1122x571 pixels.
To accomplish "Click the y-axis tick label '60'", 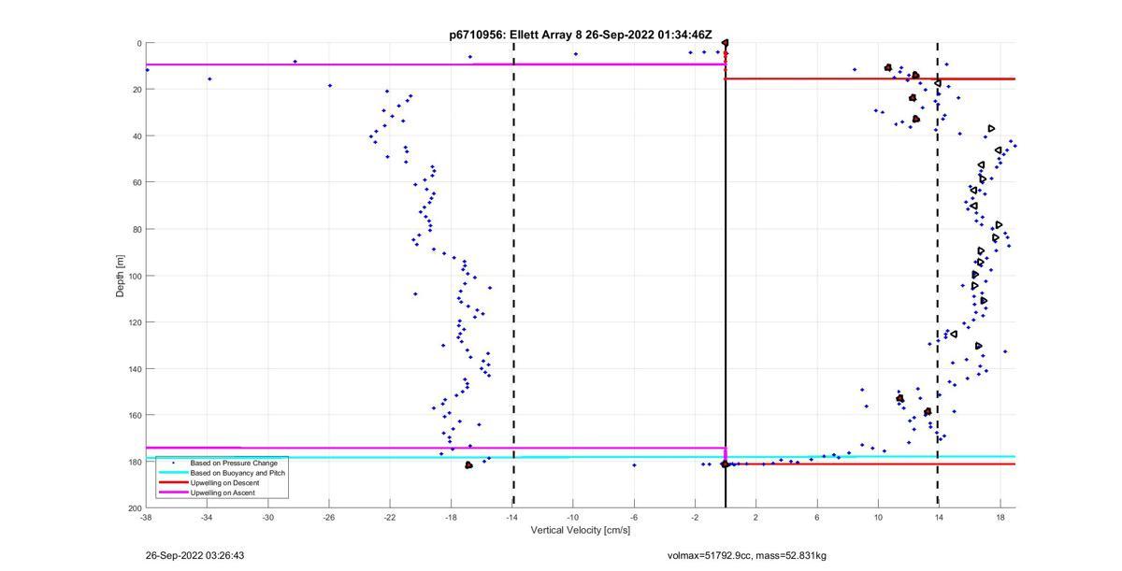I will pos(136,182).
